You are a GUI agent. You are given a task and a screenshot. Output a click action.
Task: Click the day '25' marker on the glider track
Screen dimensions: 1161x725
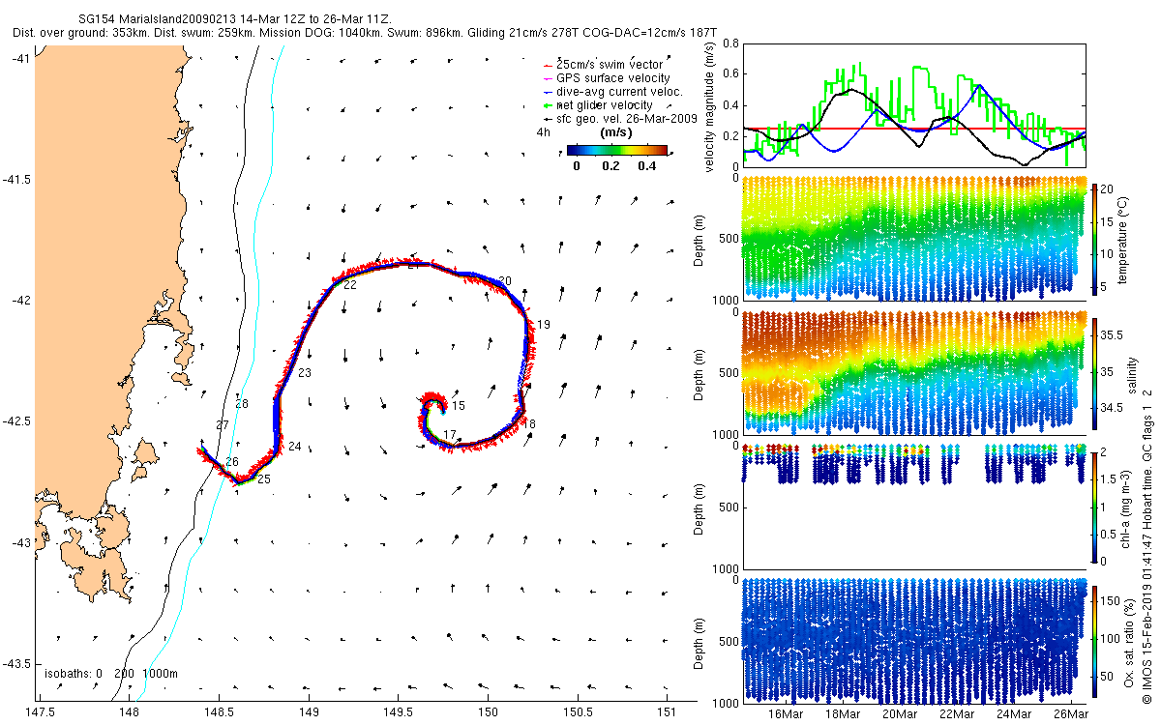[263, 479]
